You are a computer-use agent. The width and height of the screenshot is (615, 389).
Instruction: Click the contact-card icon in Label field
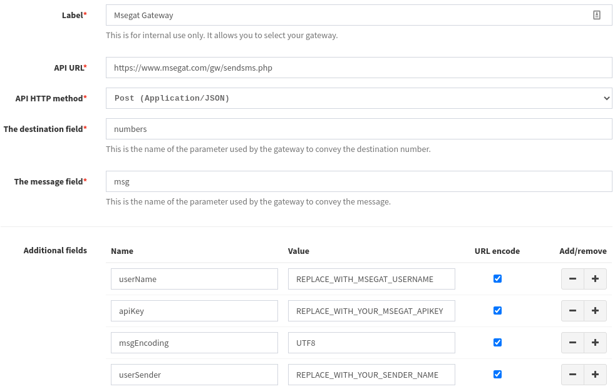click(596, 15)
